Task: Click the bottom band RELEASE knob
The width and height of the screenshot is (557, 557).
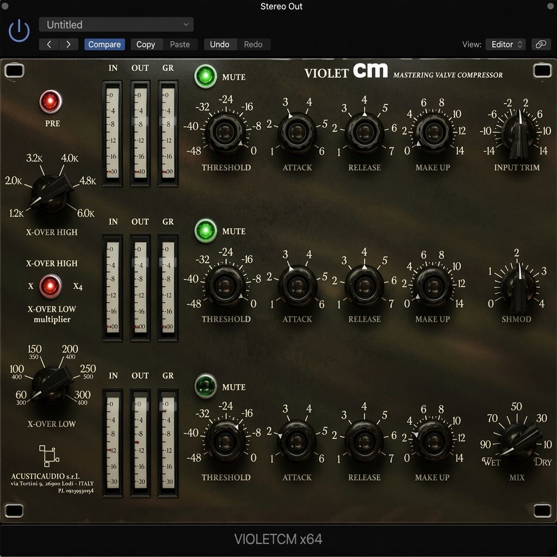Action: pos(364,442)
